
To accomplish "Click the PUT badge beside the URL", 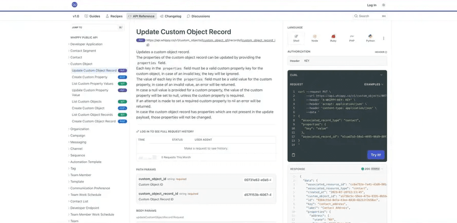I will coord(141,40).
